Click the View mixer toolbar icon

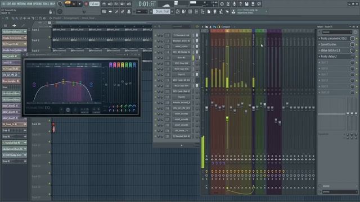196,11
